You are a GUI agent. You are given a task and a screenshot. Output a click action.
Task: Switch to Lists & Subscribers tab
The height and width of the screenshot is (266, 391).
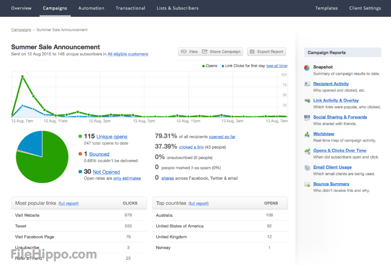[177, 8]
